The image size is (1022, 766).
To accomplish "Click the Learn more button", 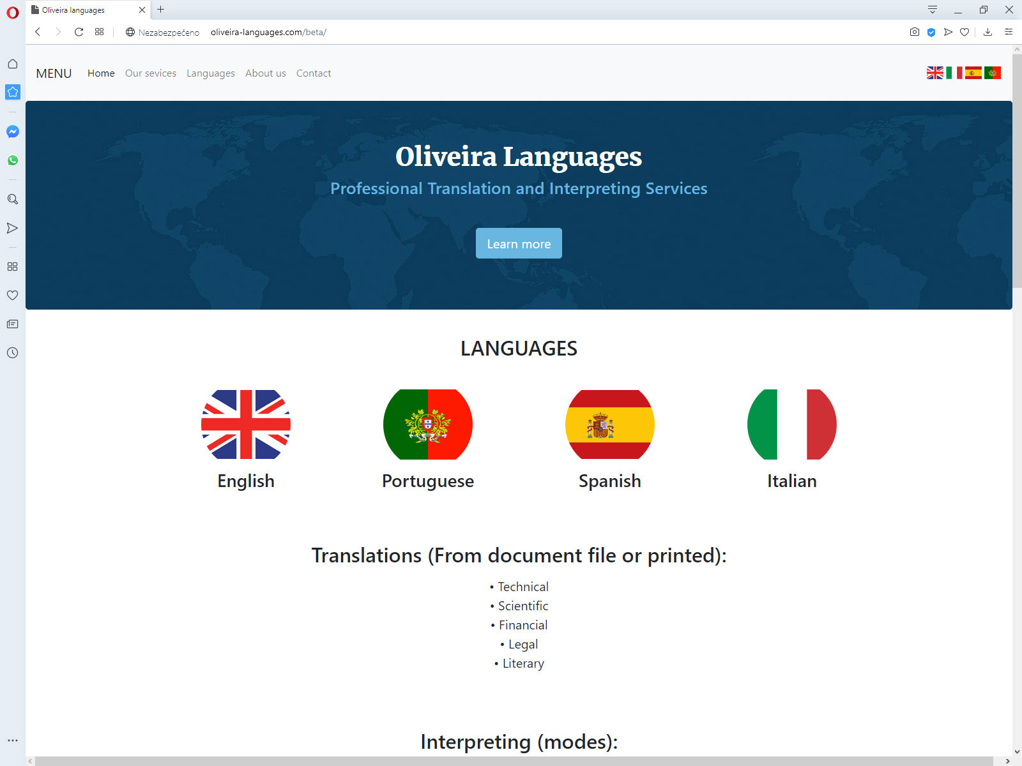I will [519, 243].
